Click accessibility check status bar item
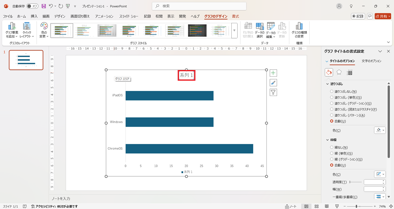The width and height of the screenshot is (394, 209). click(x=54, y=207)
